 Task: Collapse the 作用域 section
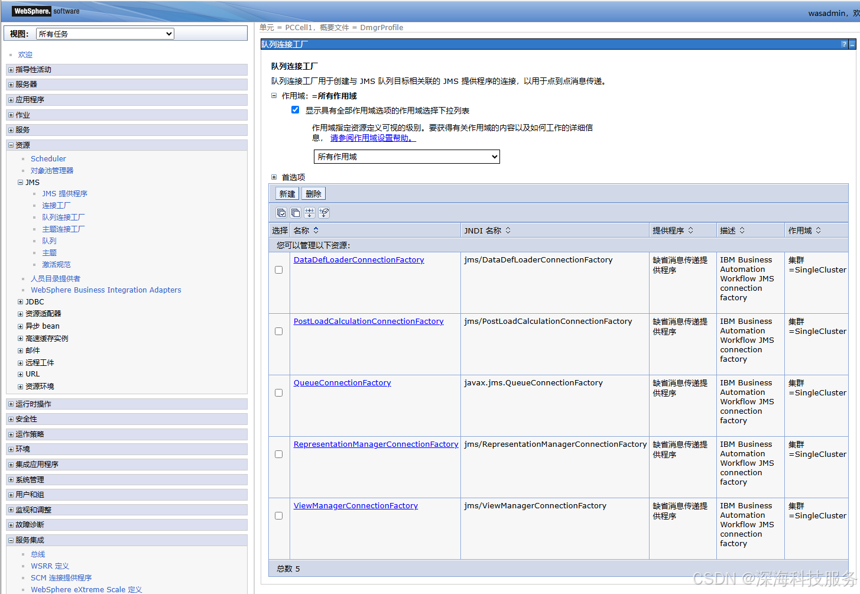pyautogui.click(x=274, y=95)
